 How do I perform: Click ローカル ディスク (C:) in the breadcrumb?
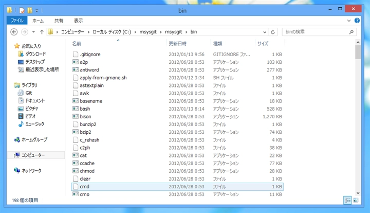point(112,32)
